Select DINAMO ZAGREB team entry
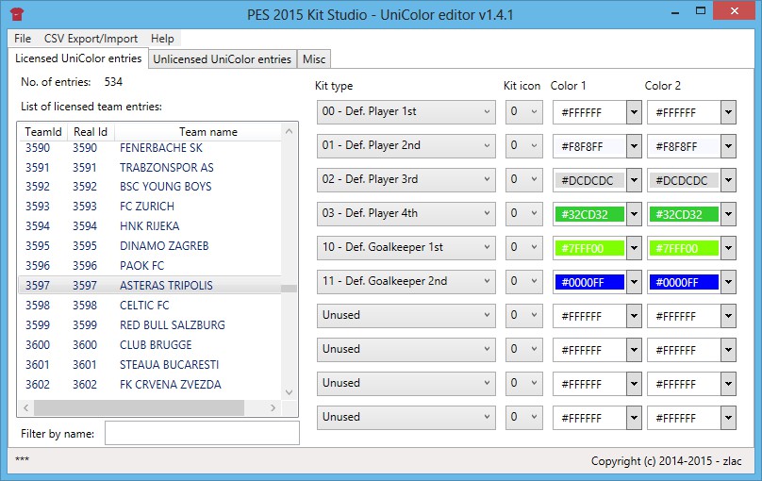 click(x=150, y=246)
